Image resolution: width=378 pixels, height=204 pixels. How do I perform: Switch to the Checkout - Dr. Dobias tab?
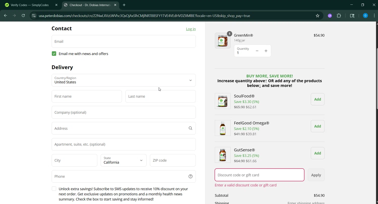pos(90,5)
